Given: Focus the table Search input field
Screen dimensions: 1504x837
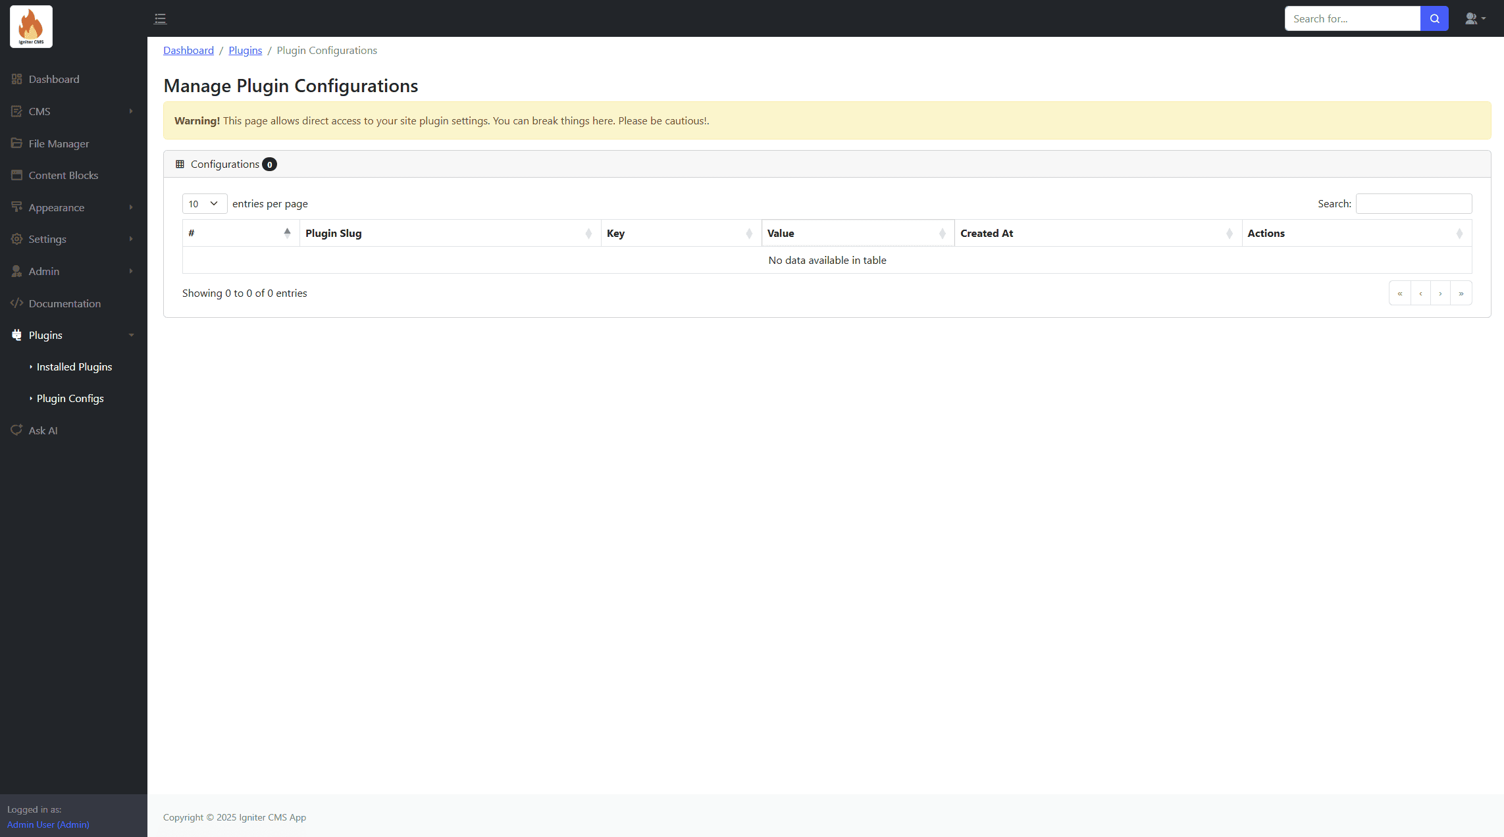Looking at the screenshot, I should (1413, 203).
